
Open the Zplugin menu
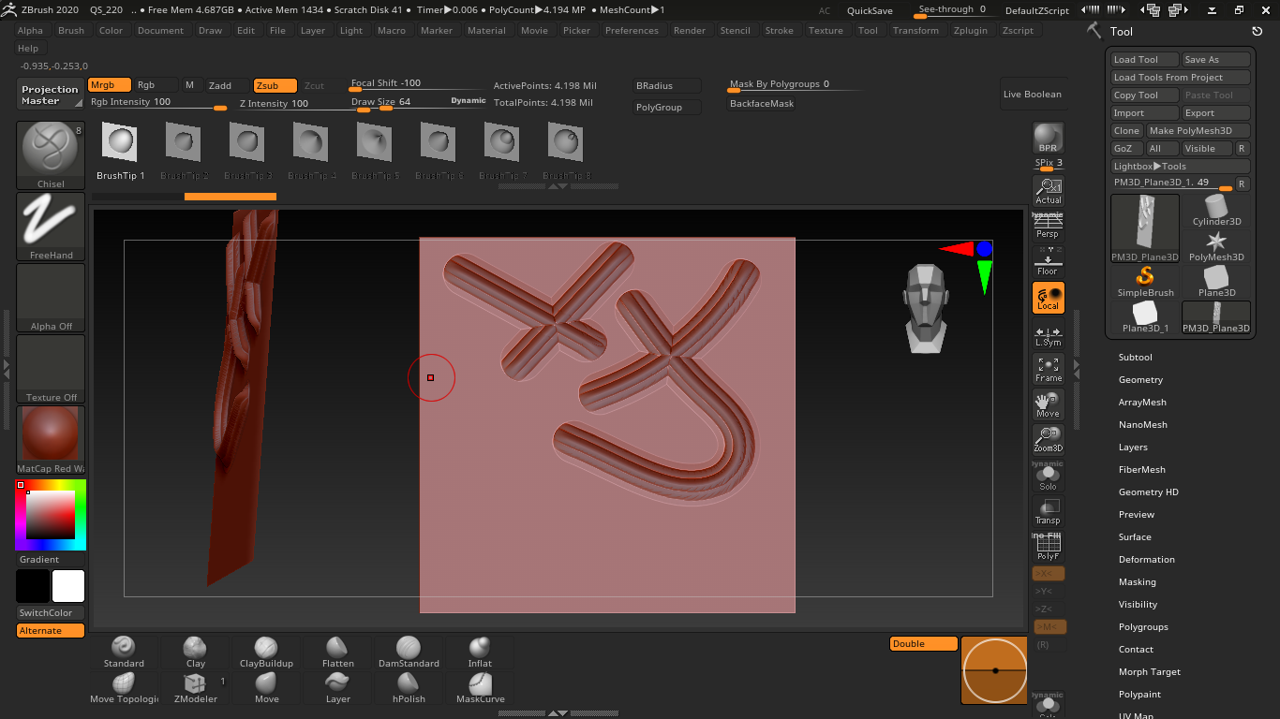[x=970, y=30]
